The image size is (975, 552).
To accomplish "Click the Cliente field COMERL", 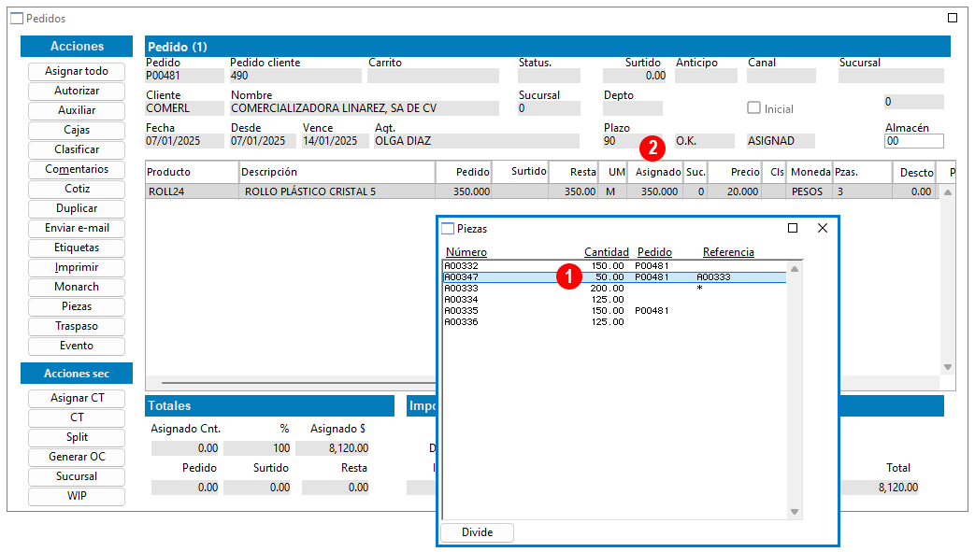I will click(x=184, y=108).
